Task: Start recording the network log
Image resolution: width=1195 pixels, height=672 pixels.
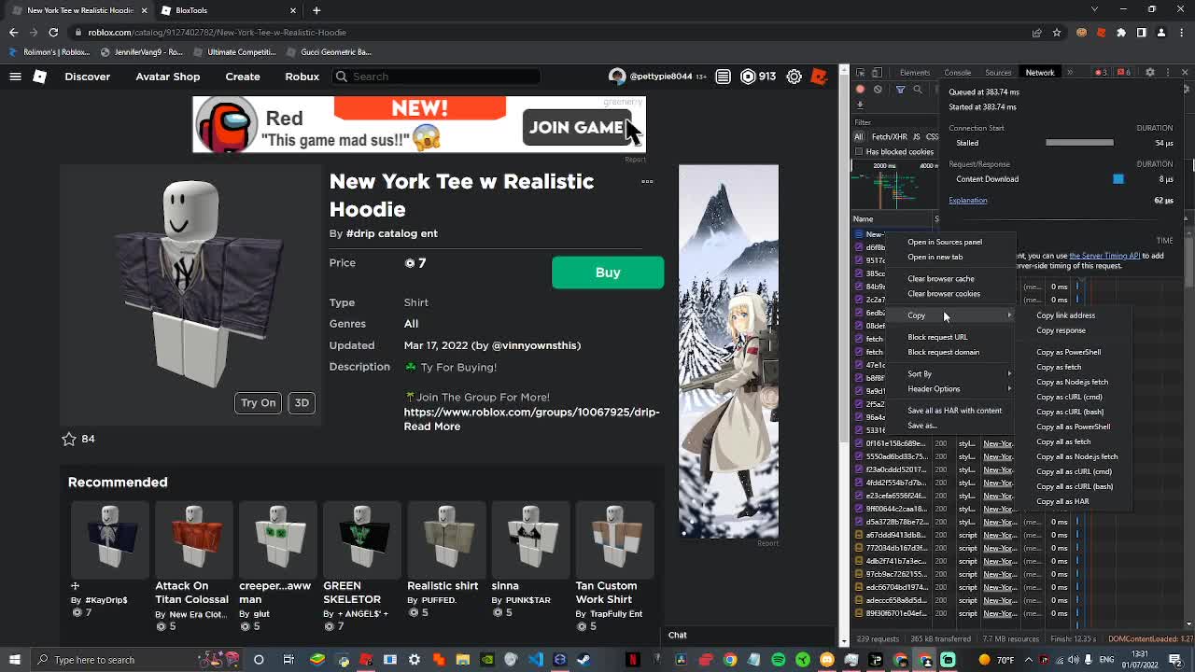Action: [860, 90]
